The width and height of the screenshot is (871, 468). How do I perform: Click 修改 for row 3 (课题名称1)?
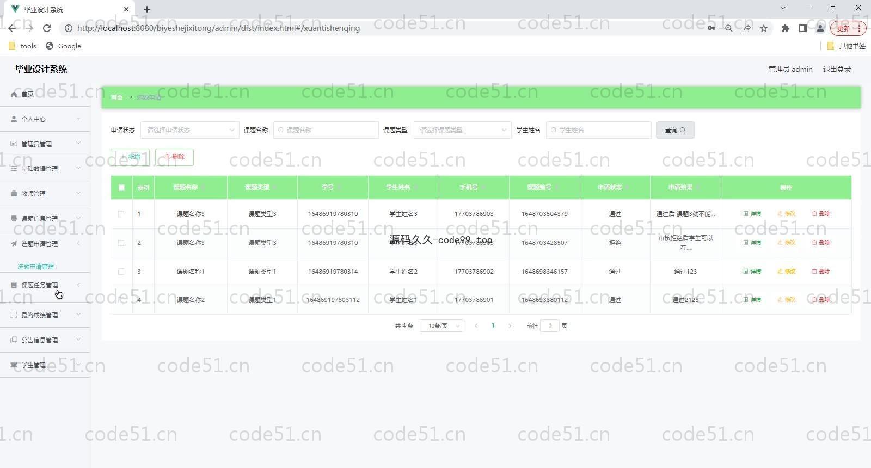787,272
